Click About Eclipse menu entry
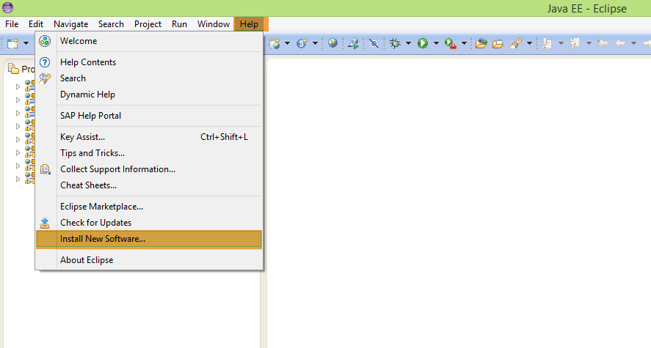 click(87, 260)
